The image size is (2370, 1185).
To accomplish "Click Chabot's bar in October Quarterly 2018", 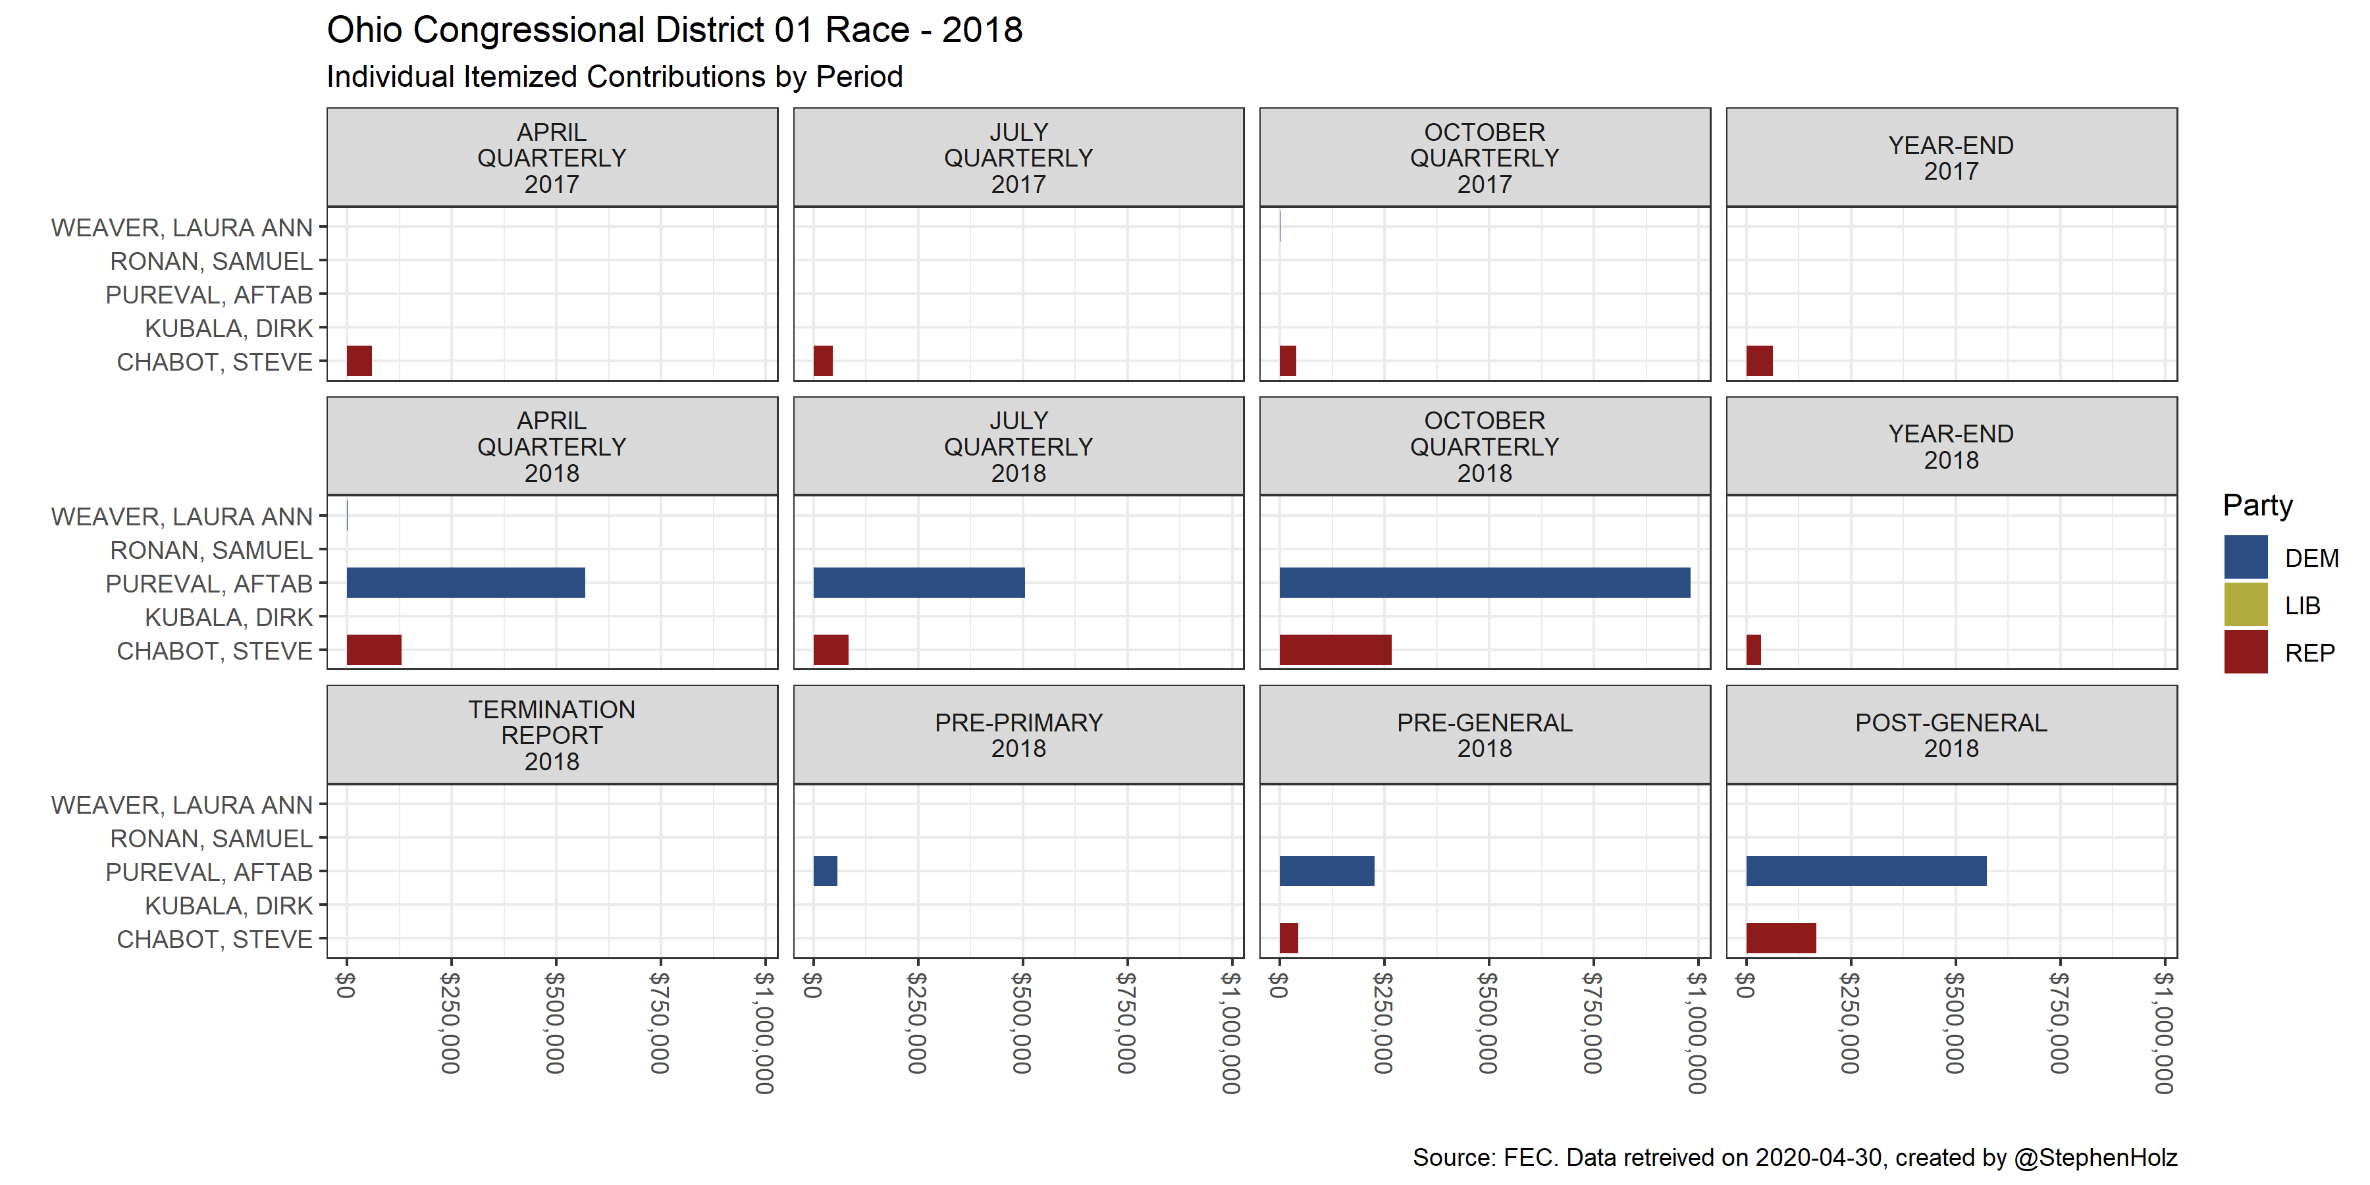I will tap(1335, 650).
